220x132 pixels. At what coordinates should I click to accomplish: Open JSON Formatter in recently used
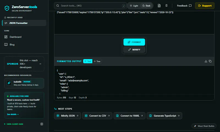(x=24, y=23)
